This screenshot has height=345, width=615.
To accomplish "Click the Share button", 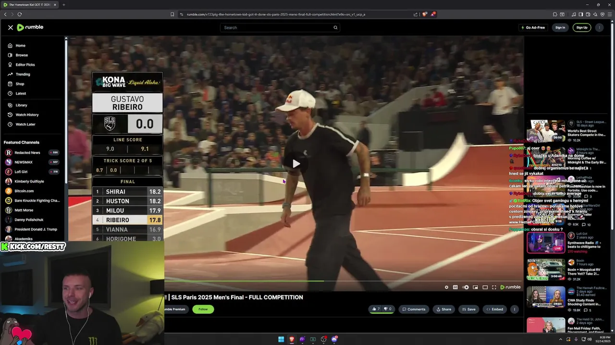I will tap(443, 309).
